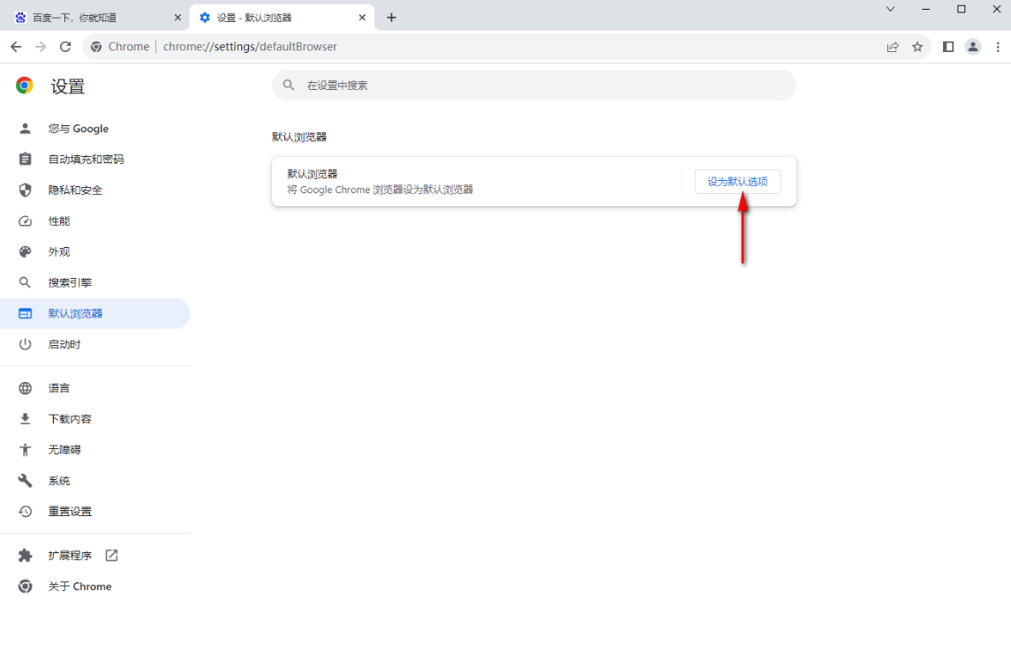Open 系统 settings section
1011x667 pixels.
point(94,481)
